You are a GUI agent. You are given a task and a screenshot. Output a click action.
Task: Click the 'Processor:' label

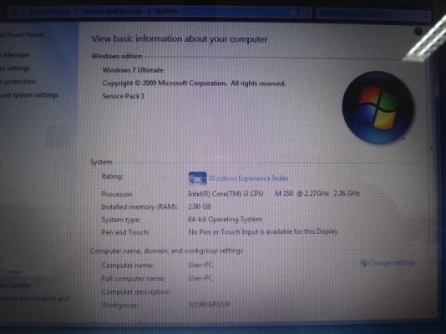pos(117,195)
